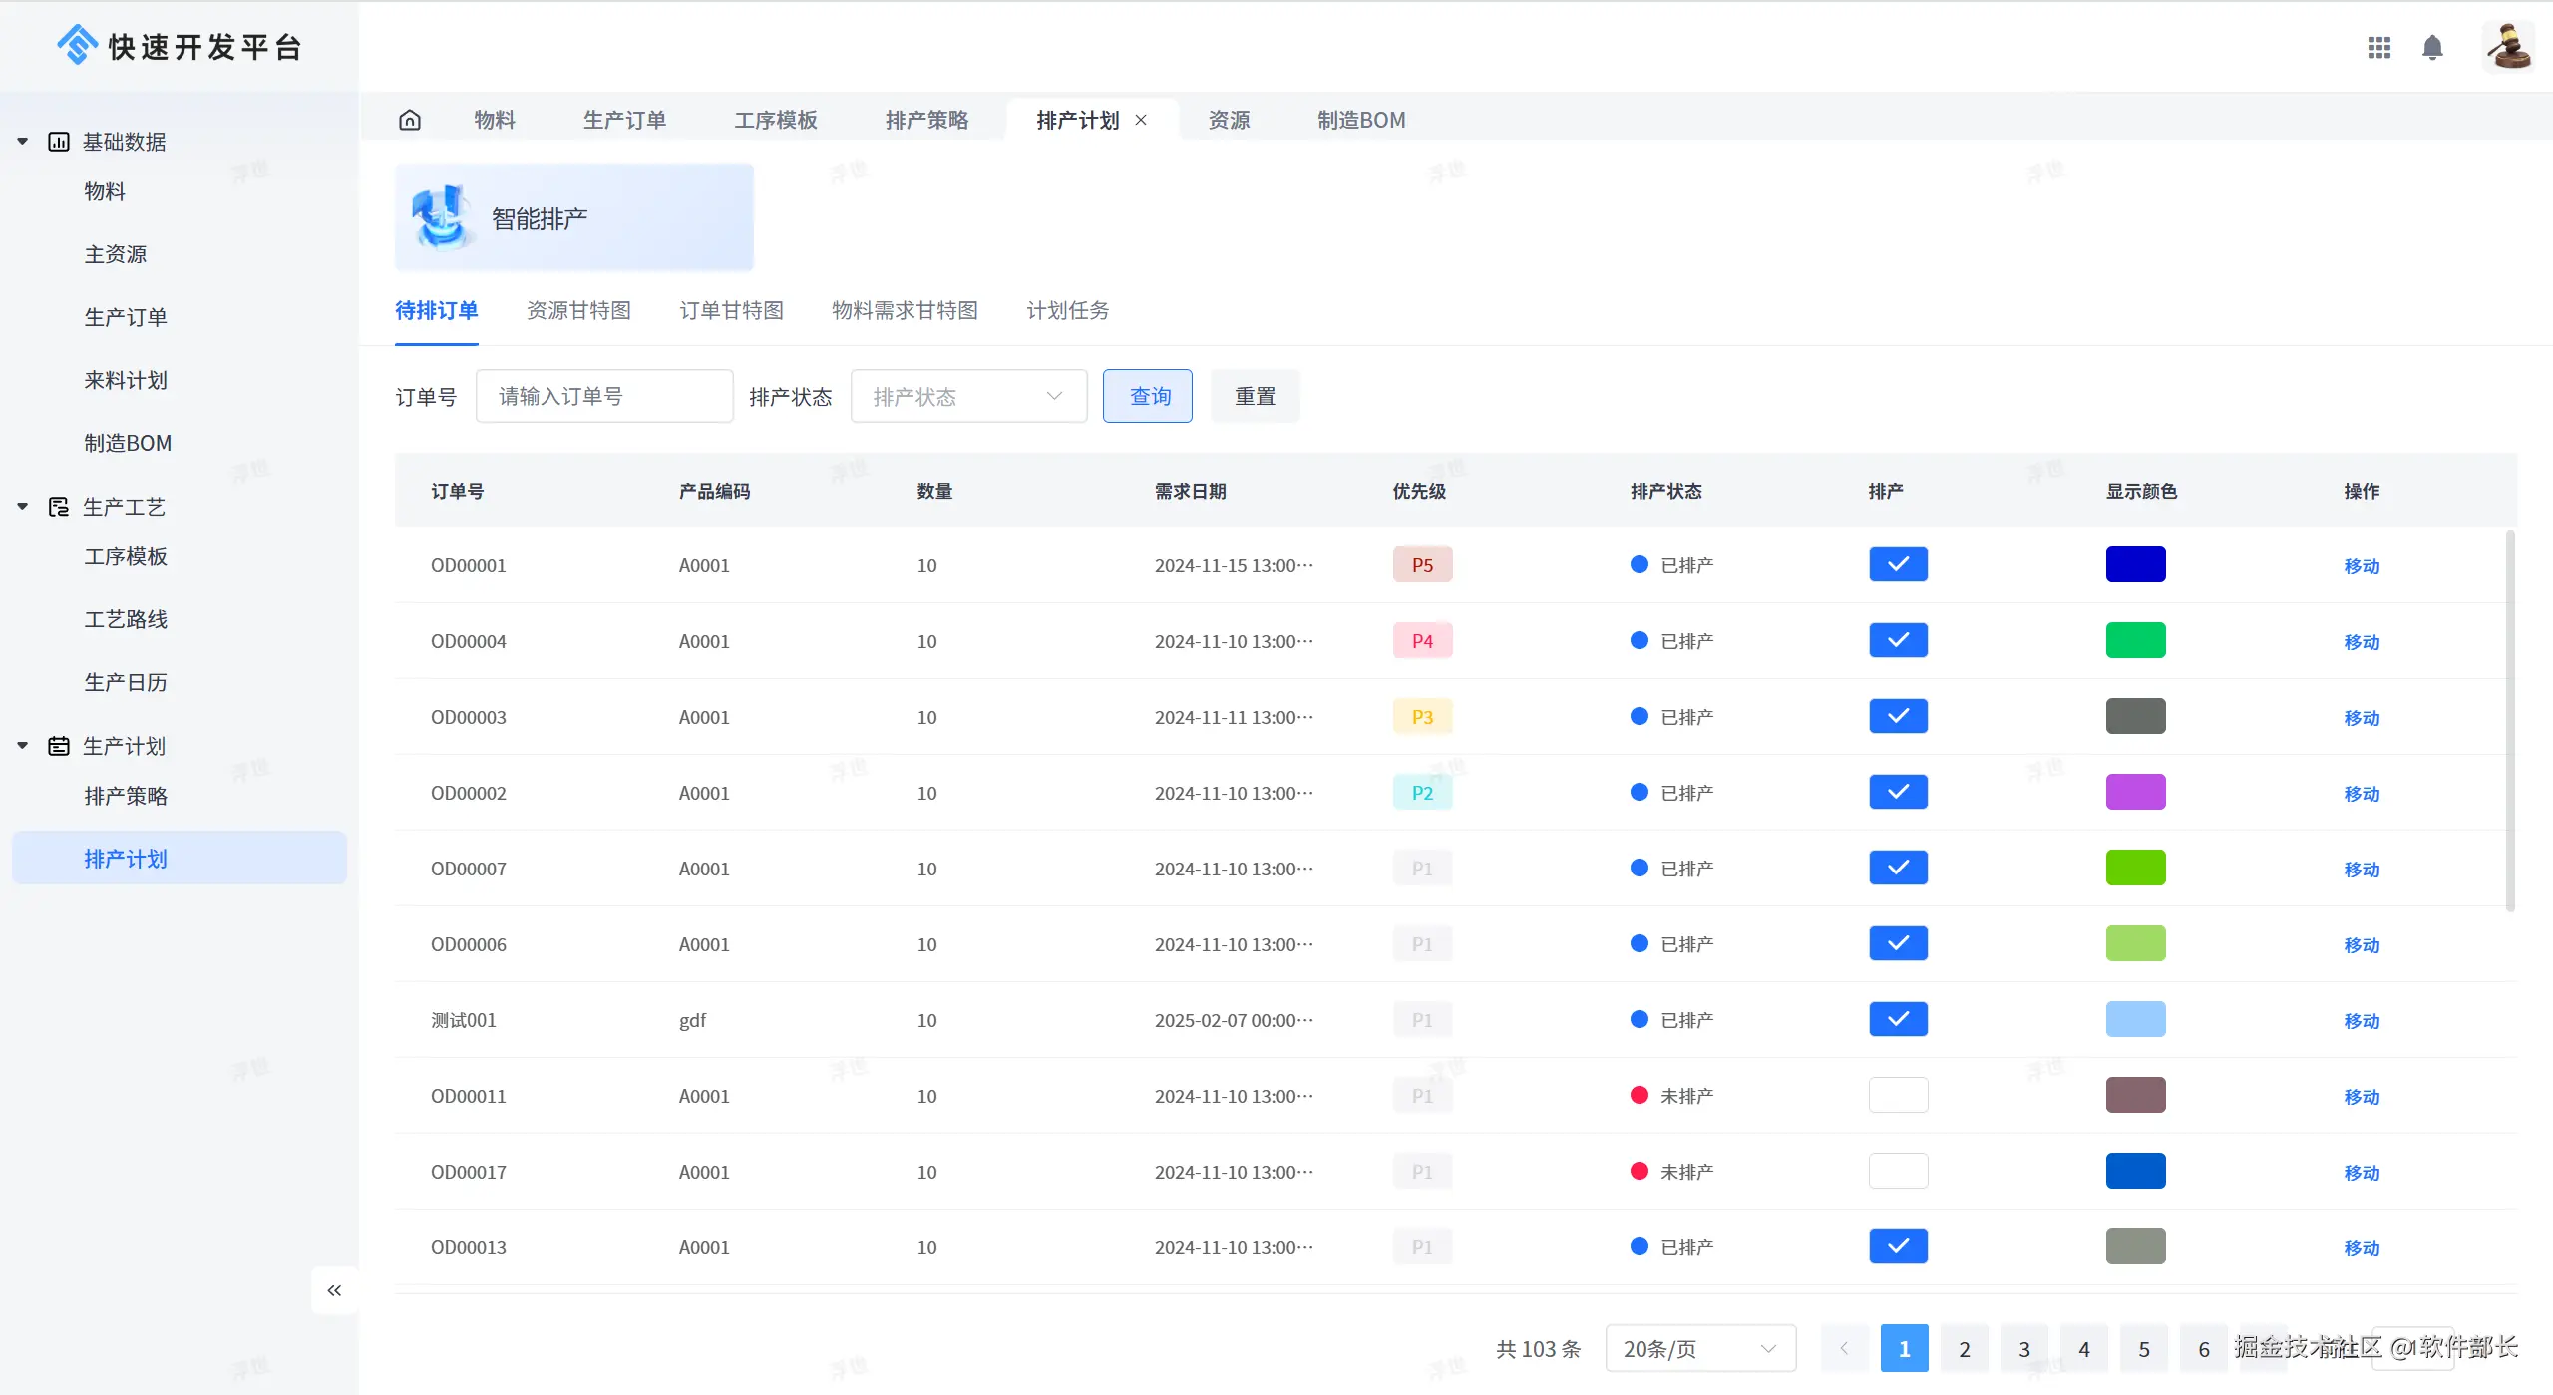The image size is (2553, 1395).
Task: Check 排产 checkbox for order OD00011
Action: [x=1898, y=1095]
